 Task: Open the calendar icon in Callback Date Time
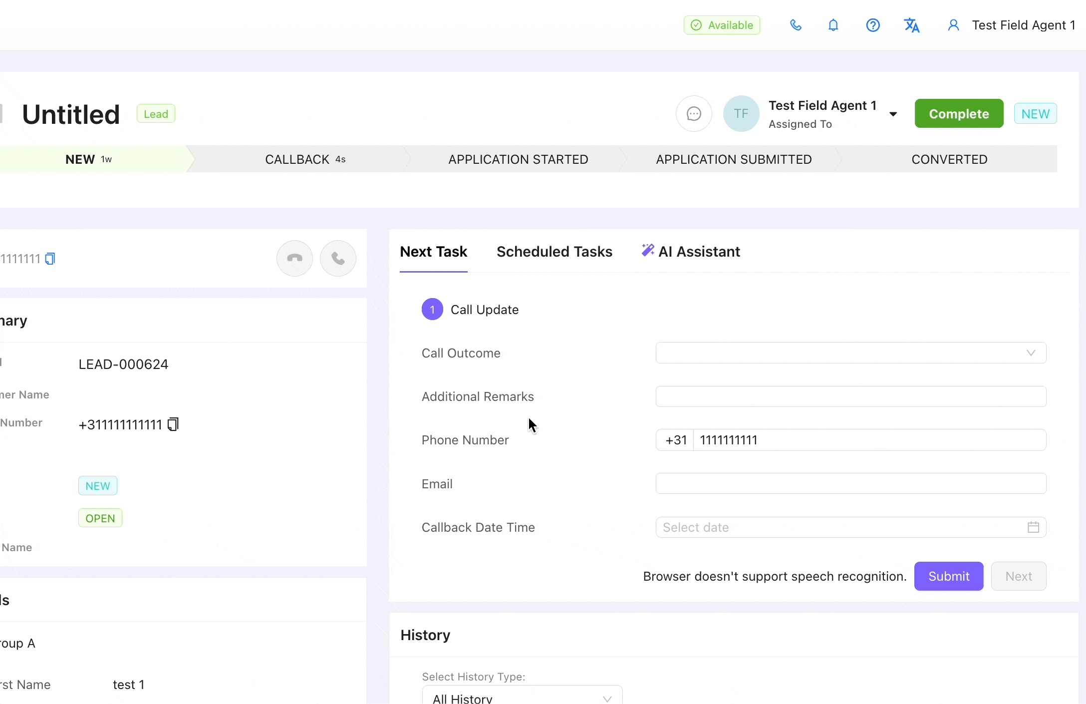click(1033, 527)
